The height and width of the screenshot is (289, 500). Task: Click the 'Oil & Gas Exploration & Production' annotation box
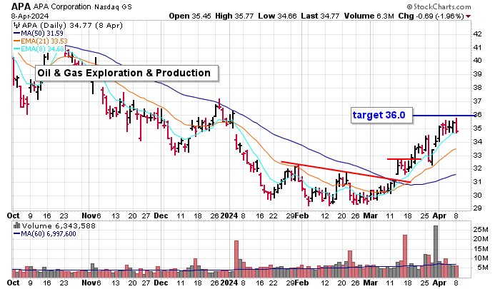click(127, 73)
